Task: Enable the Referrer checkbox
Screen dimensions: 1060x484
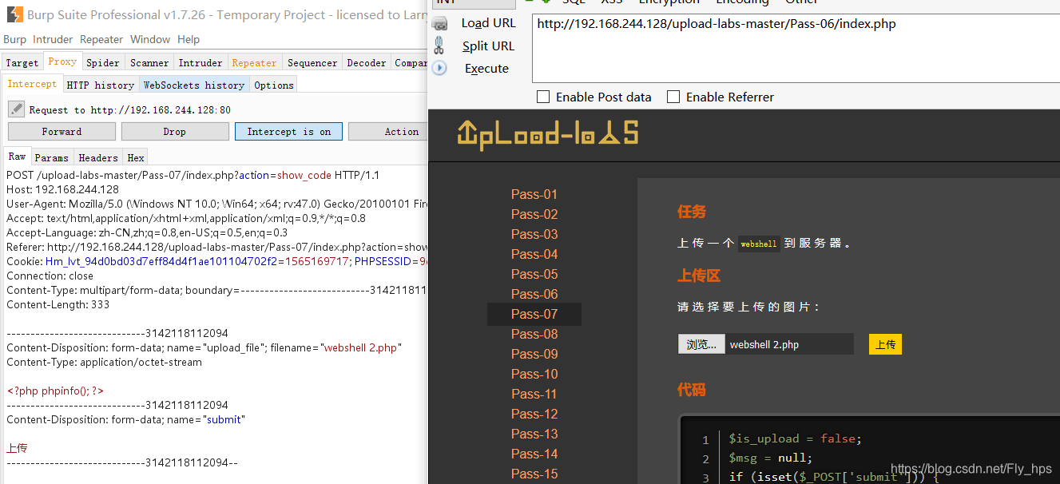Action: (x=673, y=97)
